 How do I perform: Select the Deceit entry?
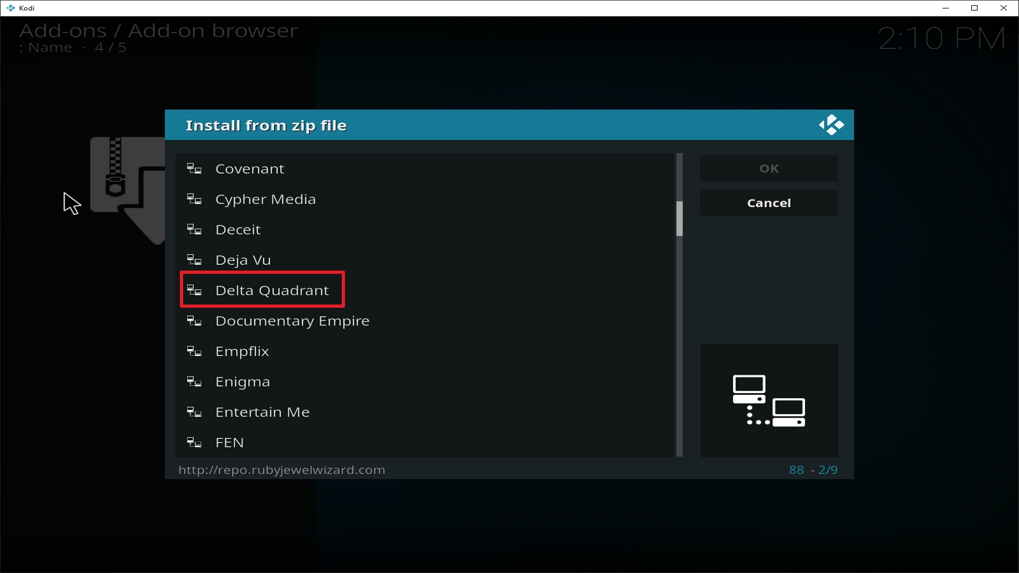425,230
